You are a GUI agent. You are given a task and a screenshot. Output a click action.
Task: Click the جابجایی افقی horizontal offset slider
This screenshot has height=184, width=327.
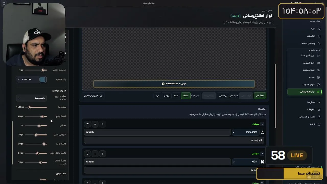[x=36, y=135]
